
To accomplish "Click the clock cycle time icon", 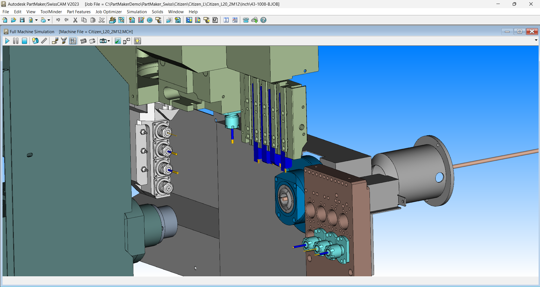I will point(150,20).
